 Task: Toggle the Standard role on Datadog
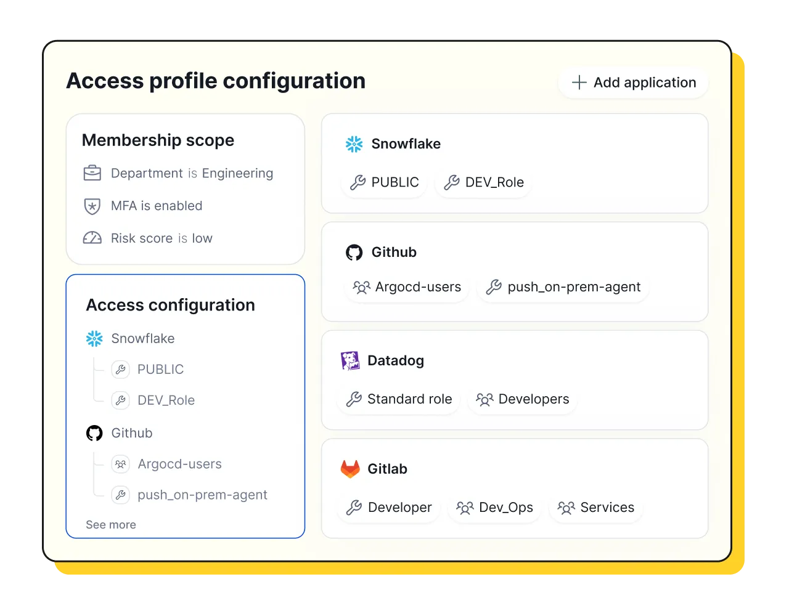(x=398, y=399)
